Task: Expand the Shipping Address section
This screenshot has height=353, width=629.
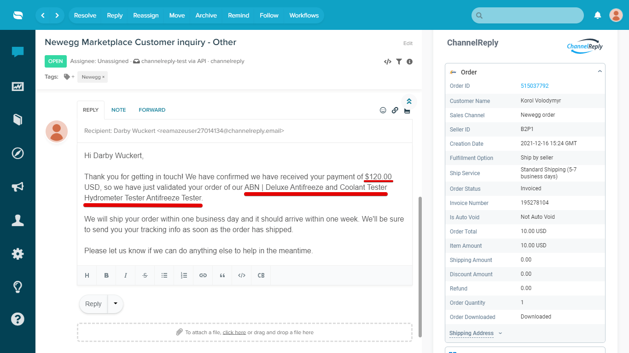Action: (476, 333)
